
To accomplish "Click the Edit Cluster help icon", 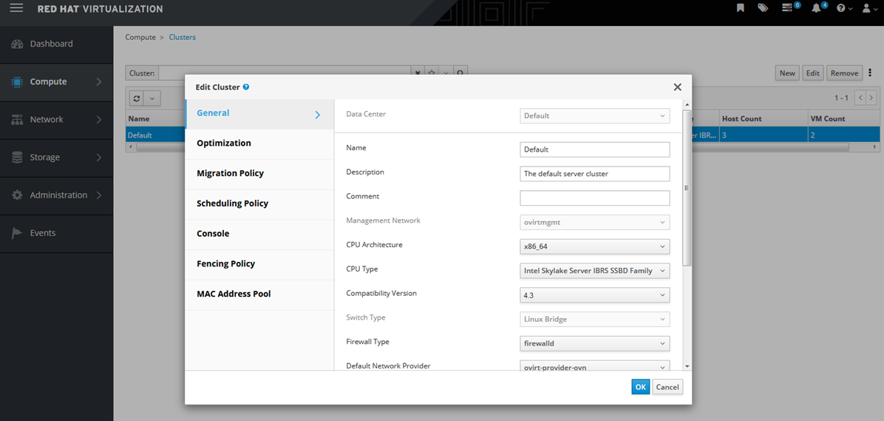I will click(246, 87).
